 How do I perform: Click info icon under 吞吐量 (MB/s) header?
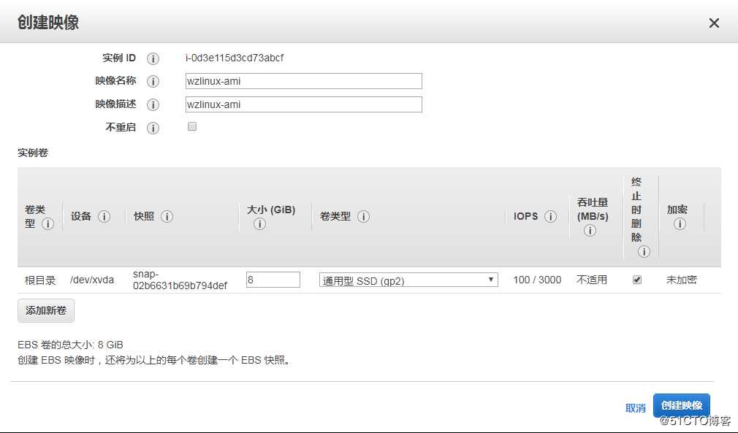click(x=590, y=230)
